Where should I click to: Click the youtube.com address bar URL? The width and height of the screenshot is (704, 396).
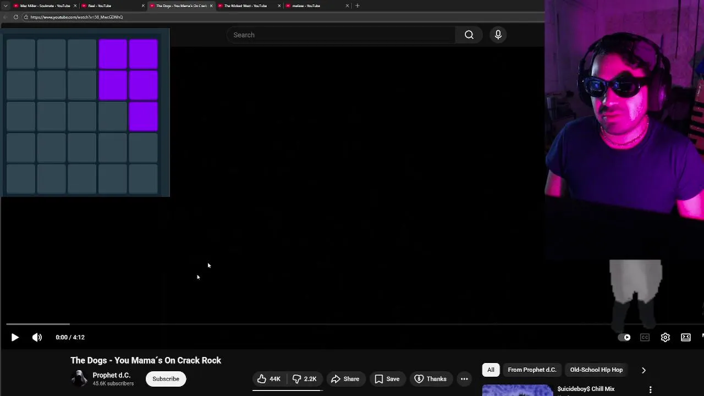[x=76, y=17]
